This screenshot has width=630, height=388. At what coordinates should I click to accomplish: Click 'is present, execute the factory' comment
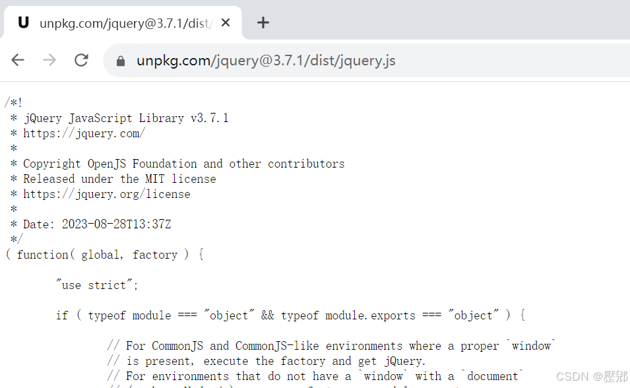tap(266, 361)
